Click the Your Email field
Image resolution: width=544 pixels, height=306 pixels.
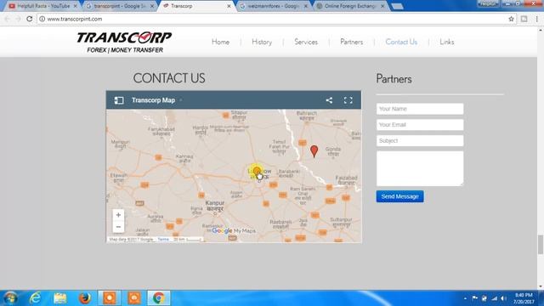pos(420,125)
